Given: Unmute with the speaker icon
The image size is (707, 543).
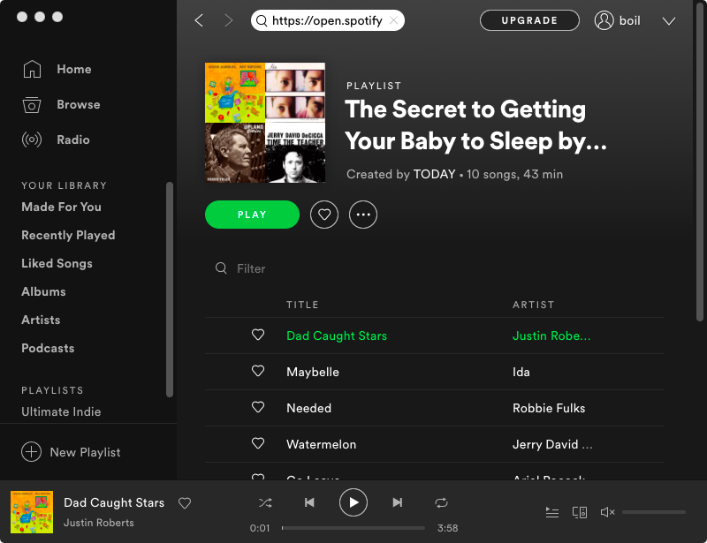Looking at the screenshot, I should 608,512.
